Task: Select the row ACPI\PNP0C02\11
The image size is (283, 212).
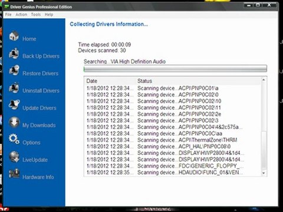Action: coord(173,108)
